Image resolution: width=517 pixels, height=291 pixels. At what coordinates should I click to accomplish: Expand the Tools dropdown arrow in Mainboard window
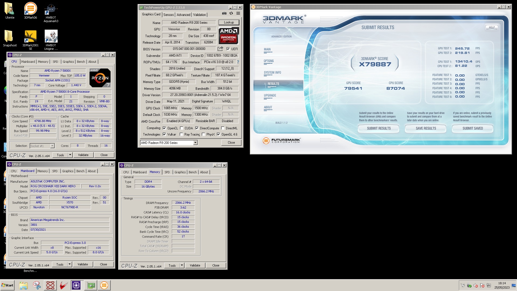coord(70,265)
